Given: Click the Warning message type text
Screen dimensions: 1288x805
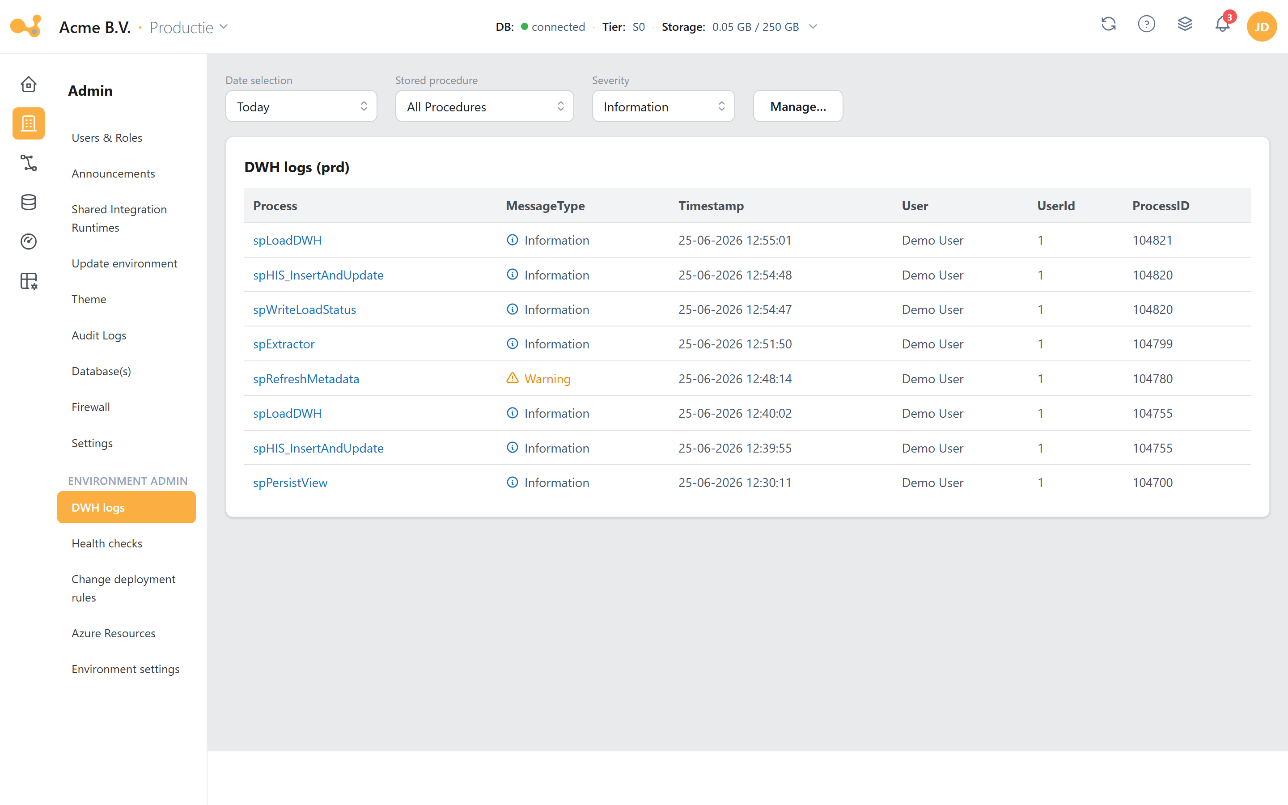Looking at the screenshot, I should [547, 378].
